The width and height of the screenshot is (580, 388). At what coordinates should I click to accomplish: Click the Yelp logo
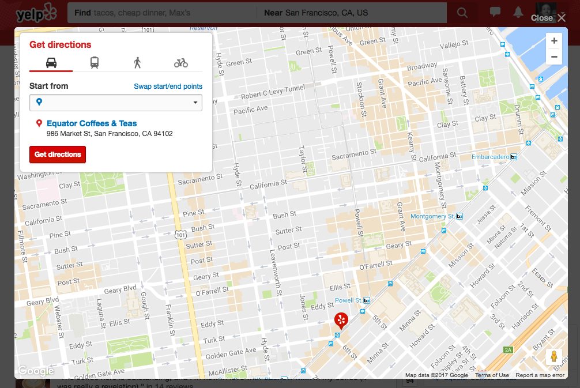click(36, 13)
